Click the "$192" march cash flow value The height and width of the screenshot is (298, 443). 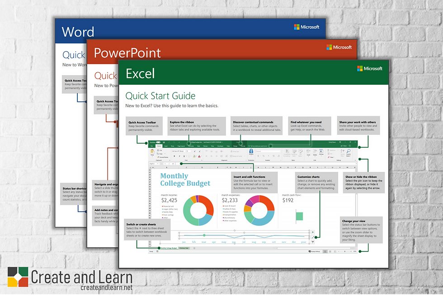coord(288,200)
